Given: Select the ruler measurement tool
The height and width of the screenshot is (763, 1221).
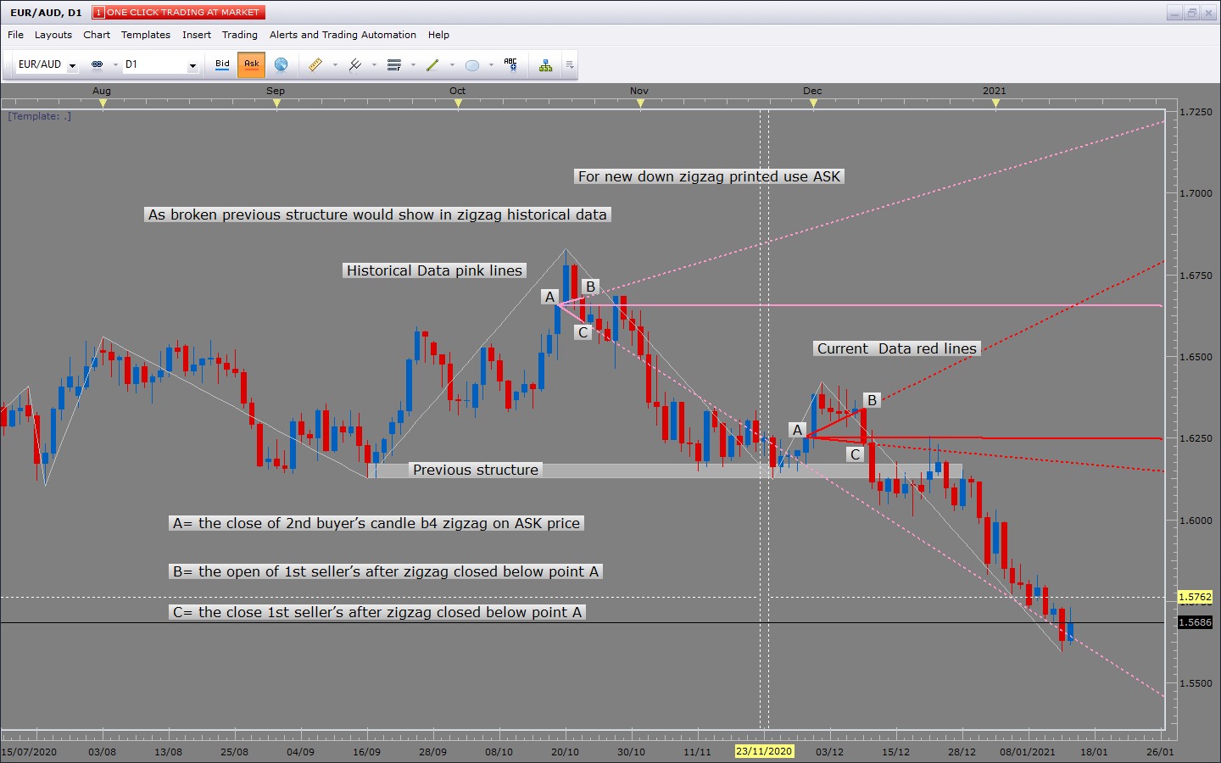Looking at the screenshot, I should (315, 64).
